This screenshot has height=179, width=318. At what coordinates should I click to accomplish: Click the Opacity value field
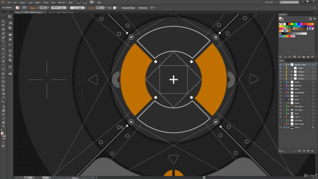click(99, 8)
